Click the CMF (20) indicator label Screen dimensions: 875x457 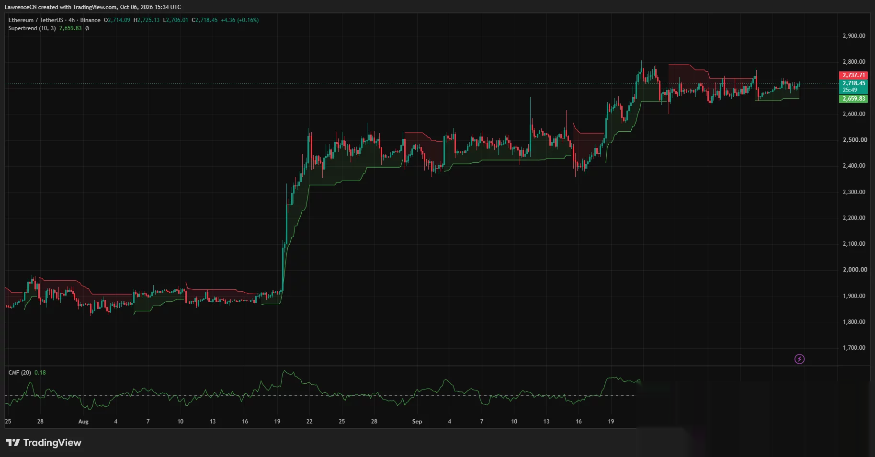(20, 373)
